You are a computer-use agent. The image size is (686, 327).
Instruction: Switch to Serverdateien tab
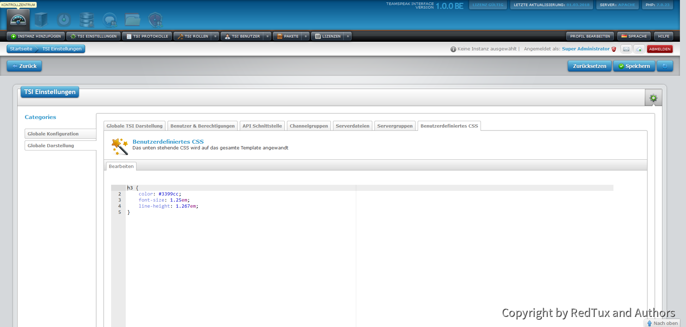(x=353, y=126)
